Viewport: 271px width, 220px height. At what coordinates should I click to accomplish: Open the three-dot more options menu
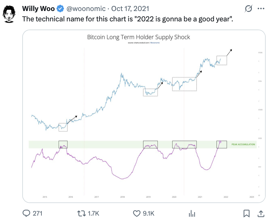pyautogui.click(x=261, y=9)
